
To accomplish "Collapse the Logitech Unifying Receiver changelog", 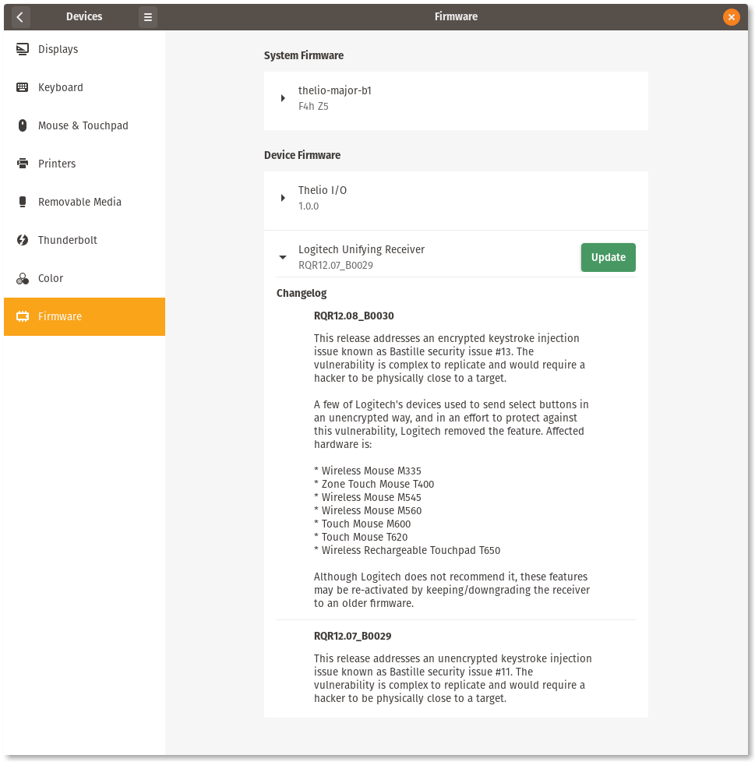I will coord(283,257).
